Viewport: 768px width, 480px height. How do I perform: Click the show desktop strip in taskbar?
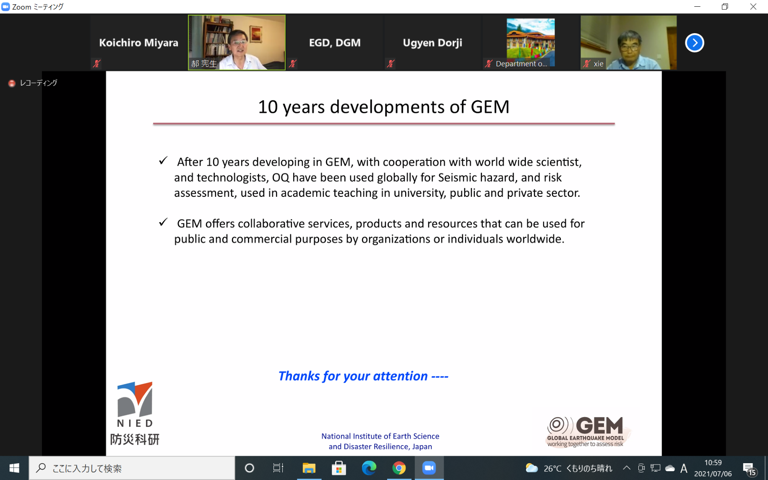(766, 468)
